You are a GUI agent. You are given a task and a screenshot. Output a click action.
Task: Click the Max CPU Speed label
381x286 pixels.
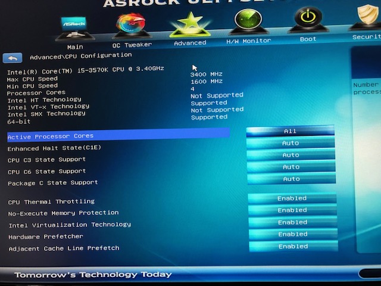click(32, 79)
